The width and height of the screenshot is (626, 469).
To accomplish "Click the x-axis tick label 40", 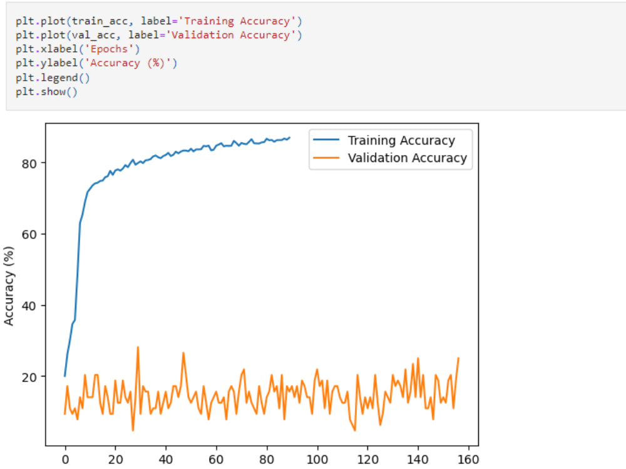I will 166,460.
